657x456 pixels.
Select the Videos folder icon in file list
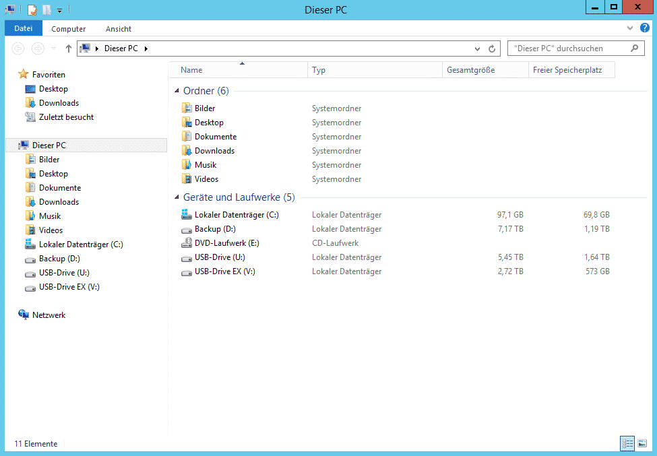click(187, 178)
